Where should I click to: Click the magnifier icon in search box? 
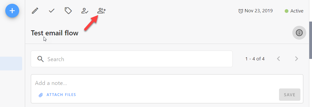click(41, 59)
